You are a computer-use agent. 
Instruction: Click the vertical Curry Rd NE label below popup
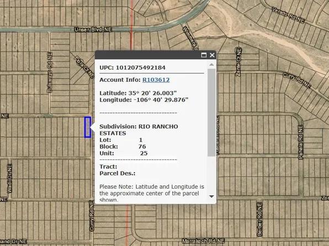click(x=92, y=216)
